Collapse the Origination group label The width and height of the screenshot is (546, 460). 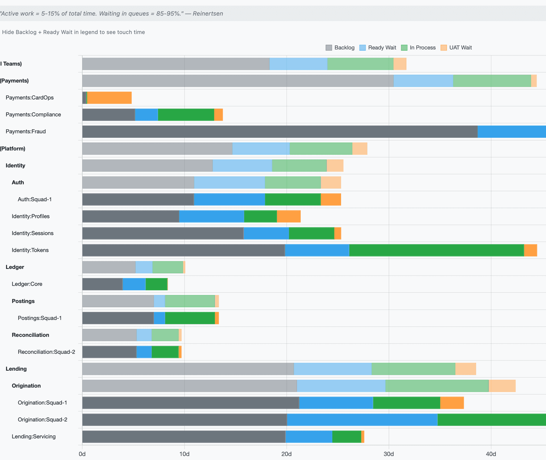[x=26, y=386]
